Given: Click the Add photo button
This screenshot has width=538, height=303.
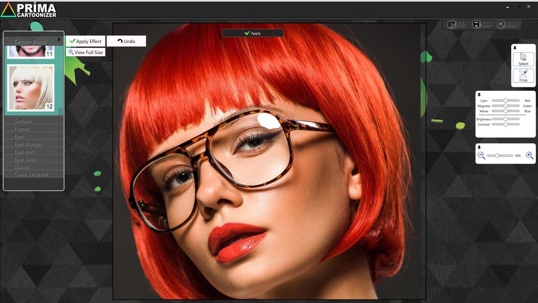Looking at the screenshot, I should click(456, 24).
